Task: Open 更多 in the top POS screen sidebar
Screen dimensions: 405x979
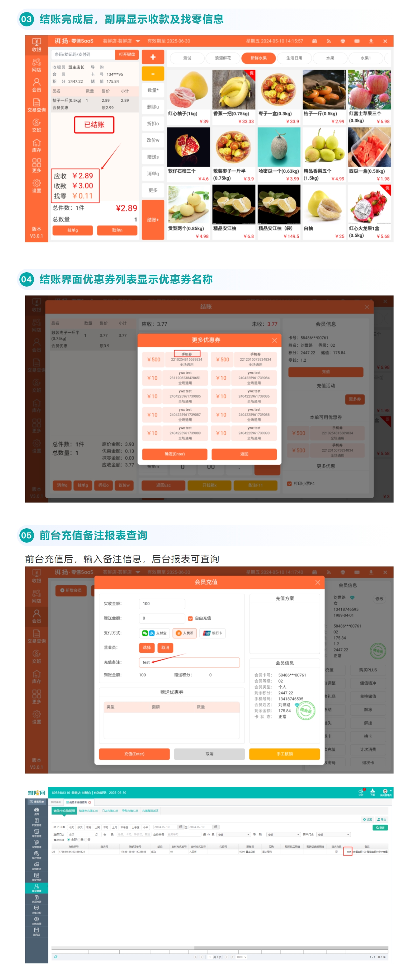Action: (x=37, y=165)
